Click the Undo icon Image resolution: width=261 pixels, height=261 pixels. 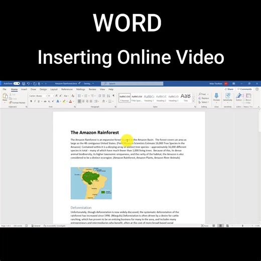click(x=28, y=83)
